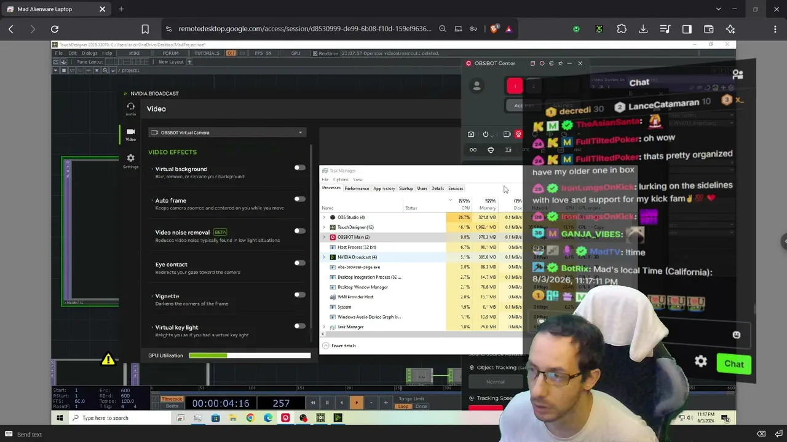Jump timeline to start button
787x442 pixels.
[312, 403]
